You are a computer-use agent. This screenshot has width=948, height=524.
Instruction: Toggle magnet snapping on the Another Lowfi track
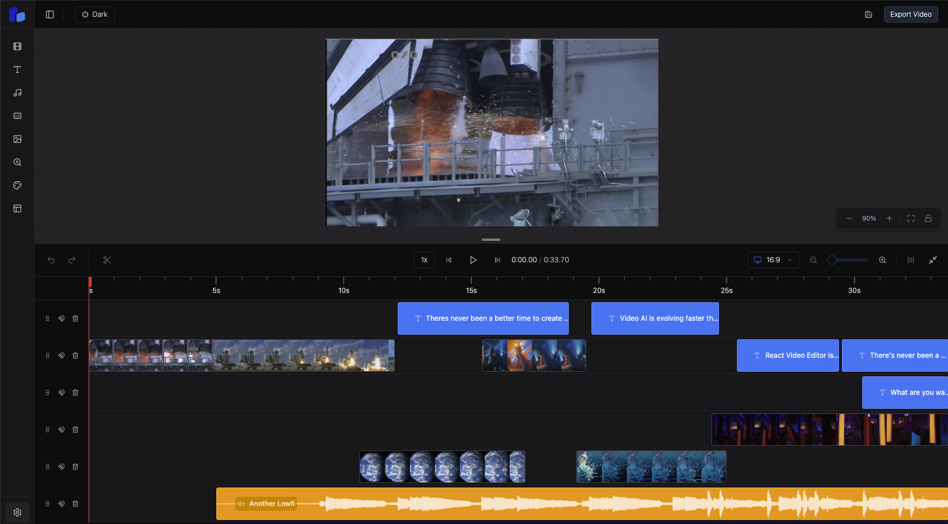click(x=61, y=504)
